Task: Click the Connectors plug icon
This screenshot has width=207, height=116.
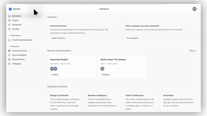Action: [9, 25]
